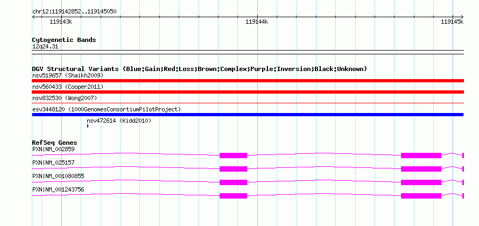Open variant label nsv472614 (Kidd2010)

[x=119, y=121]
